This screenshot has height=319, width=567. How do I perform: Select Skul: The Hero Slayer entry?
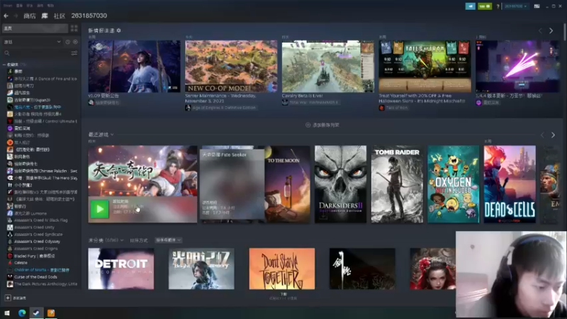(42, 178)
